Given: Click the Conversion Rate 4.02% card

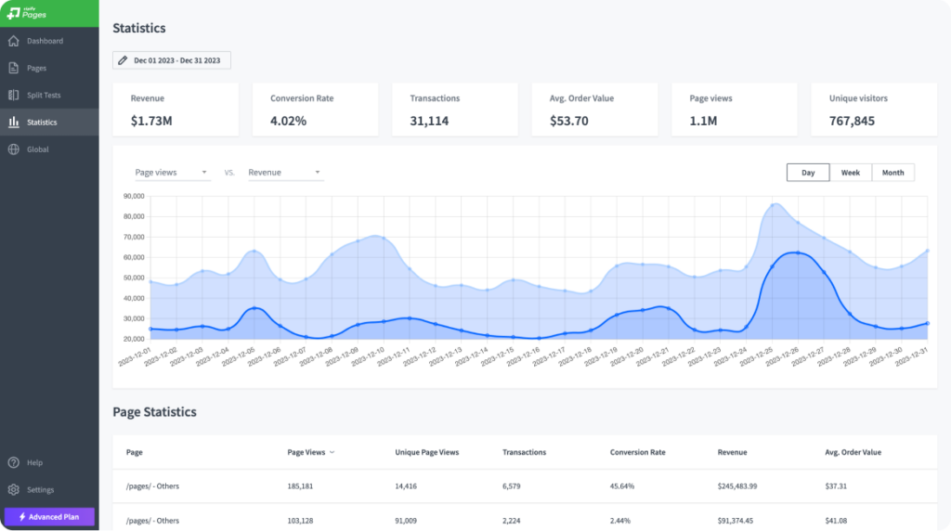Looking at the screenshot, I should coord(316,110).
